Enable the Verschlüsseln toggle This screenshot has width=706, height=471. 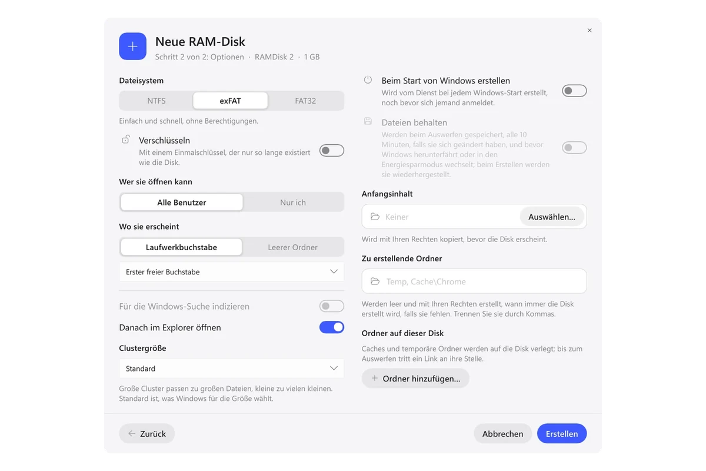click(x=332, y=151)
